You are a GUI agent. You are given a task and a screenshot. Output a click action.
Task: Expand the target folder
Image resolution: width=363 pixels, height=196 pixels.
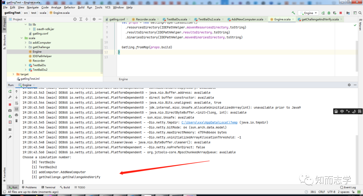pos(13,74)
